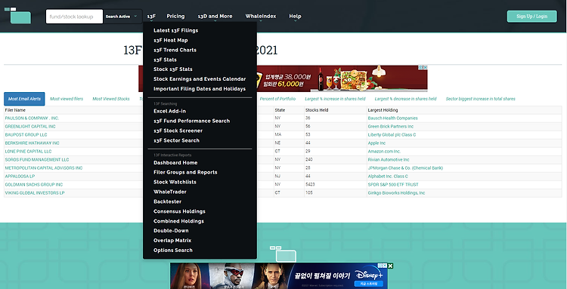Click Bausch Health Companies holding link
The image size is (567, 289).
coord(392,118)
